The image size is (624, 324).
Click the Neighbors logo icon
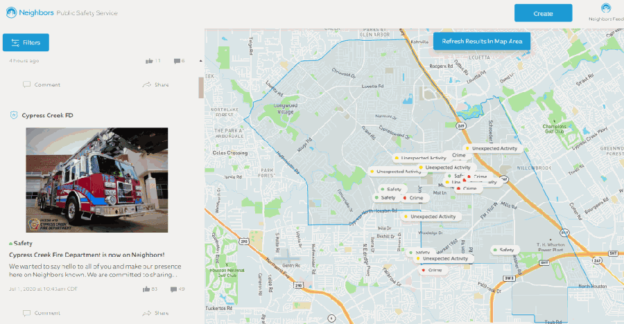click(11, 12)
